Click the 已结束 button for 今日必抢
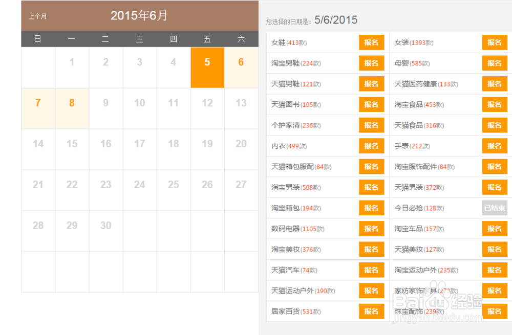 click(x=495, y=208)
